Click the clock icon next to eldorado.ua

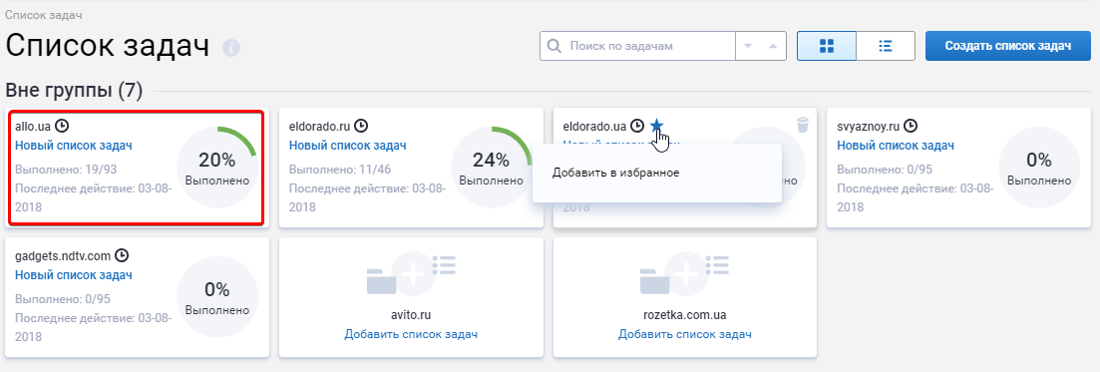tap(637, 127)
